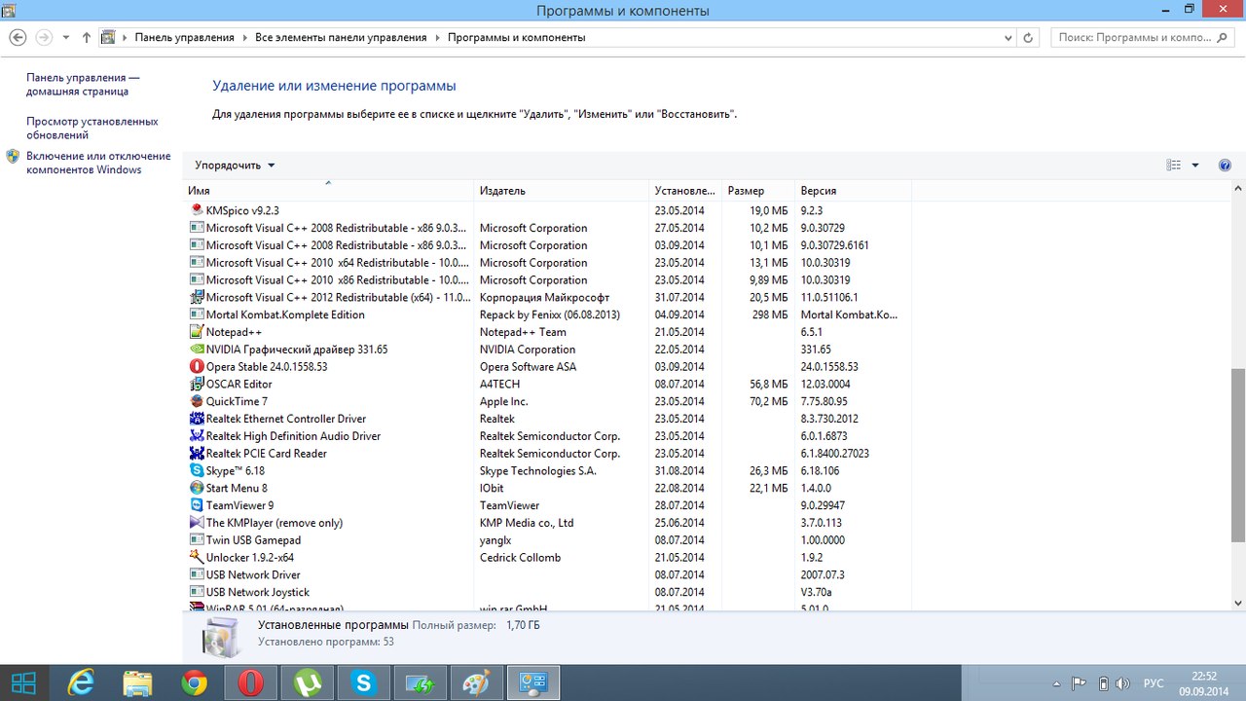
Task: Click the scrollbar down arrow
Action: tap(1238, 604)
